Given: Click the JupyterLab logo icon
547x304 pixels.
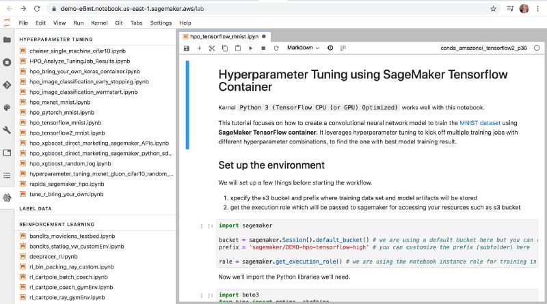Looking at the screenshot, I should pyautogui.click(x=7, y=23).
